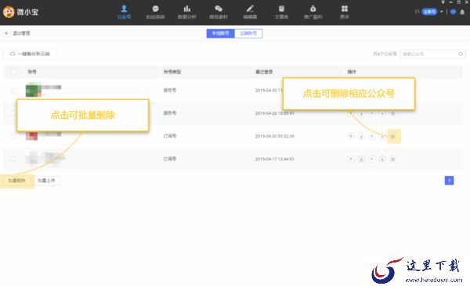This screenshot has width=470, height=286.
Task: Click the delete icon in the 00:32:39 row
Action: point(393,137)
